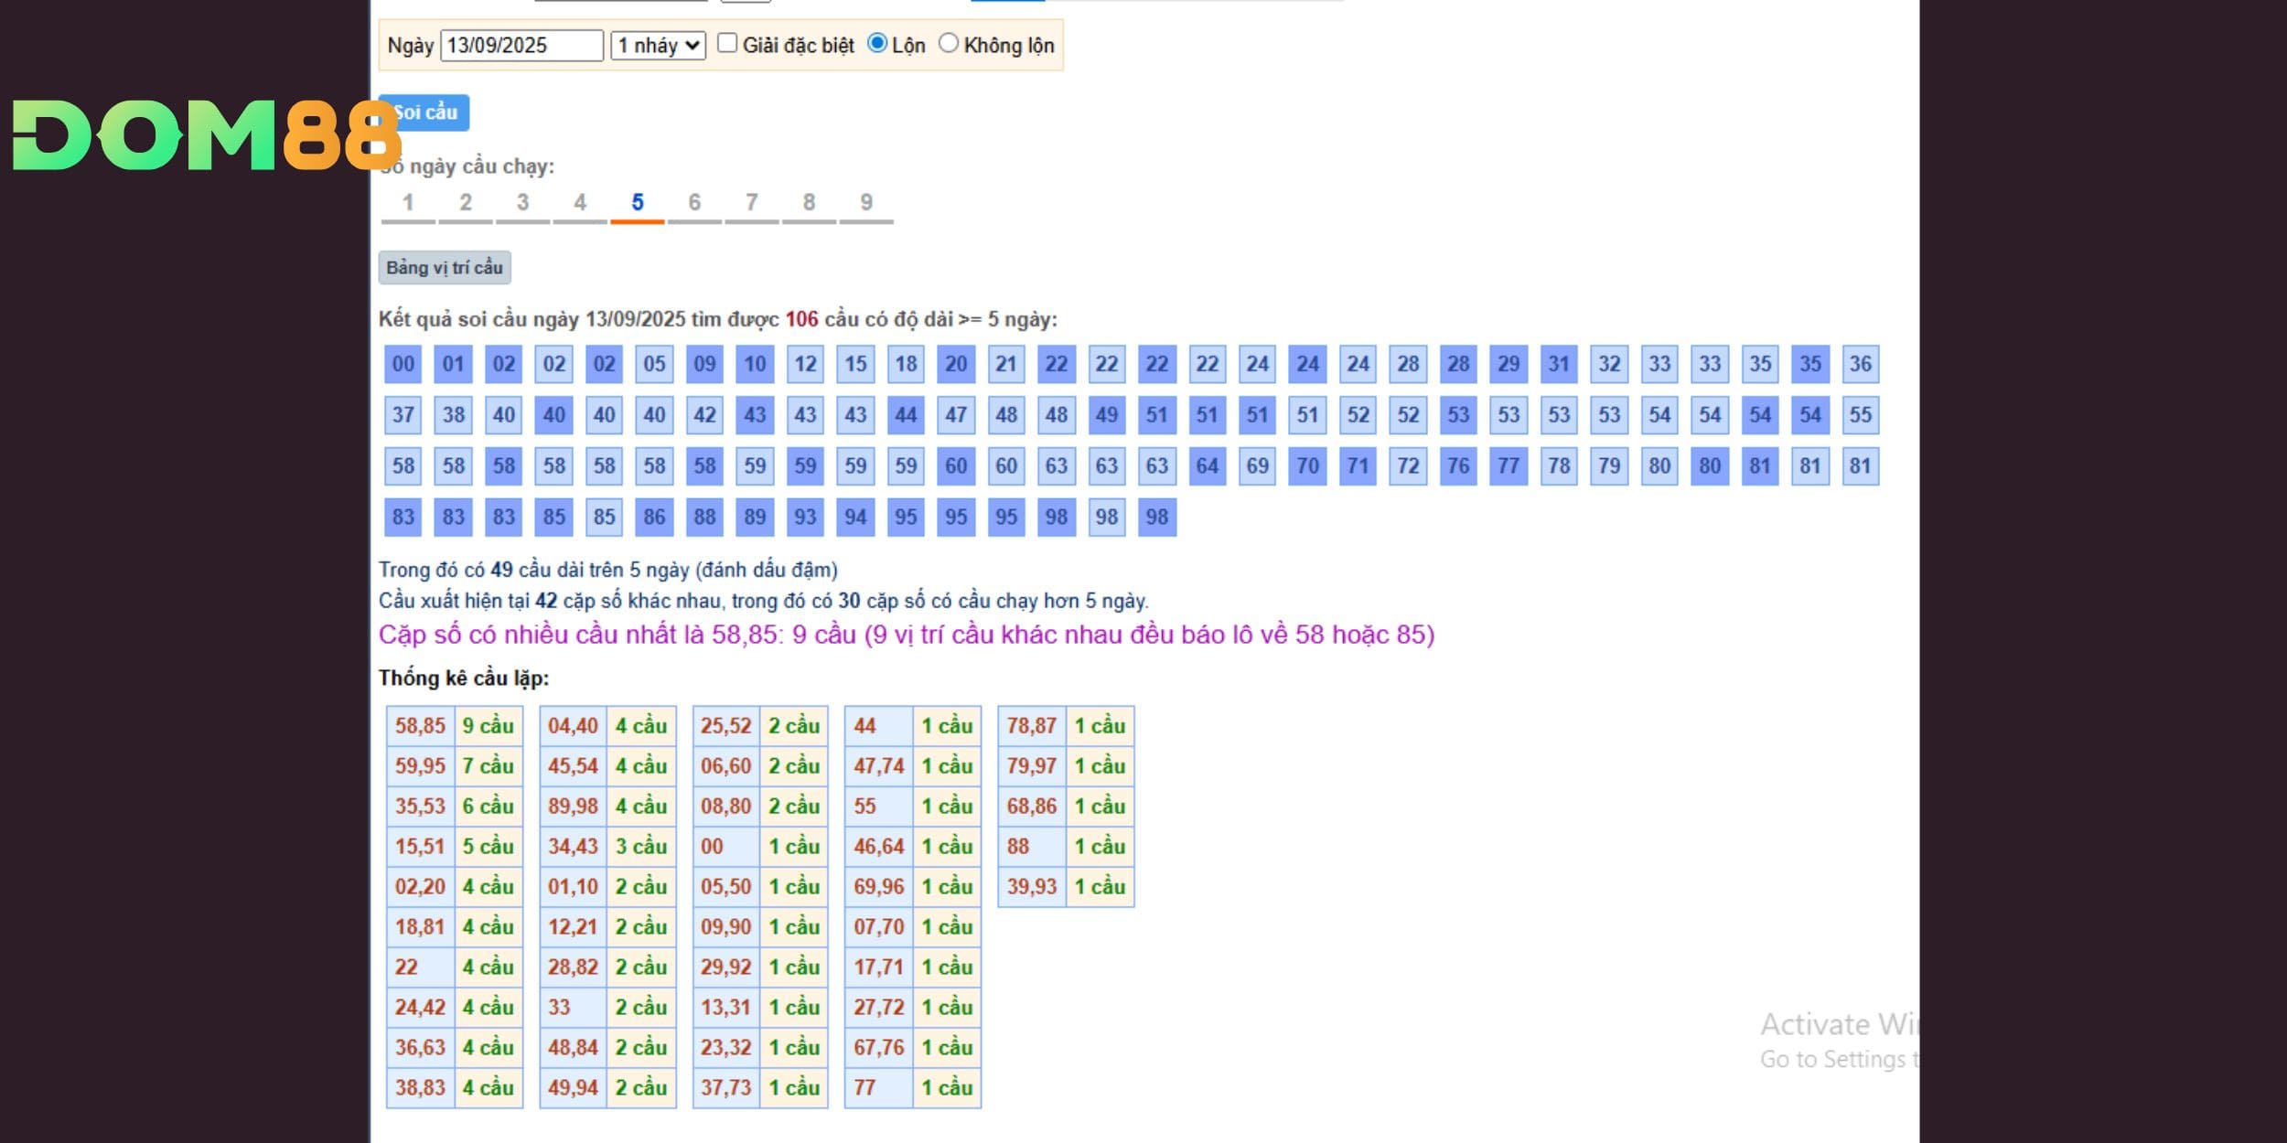Click the '58,85' pair cell

[421, 726]
